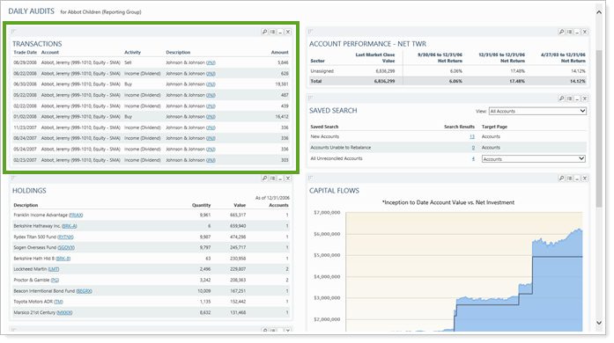Click the Franklin Income Advantage ticker link
Viewport: 614px width, 343px height.
(x=76, y=215)
